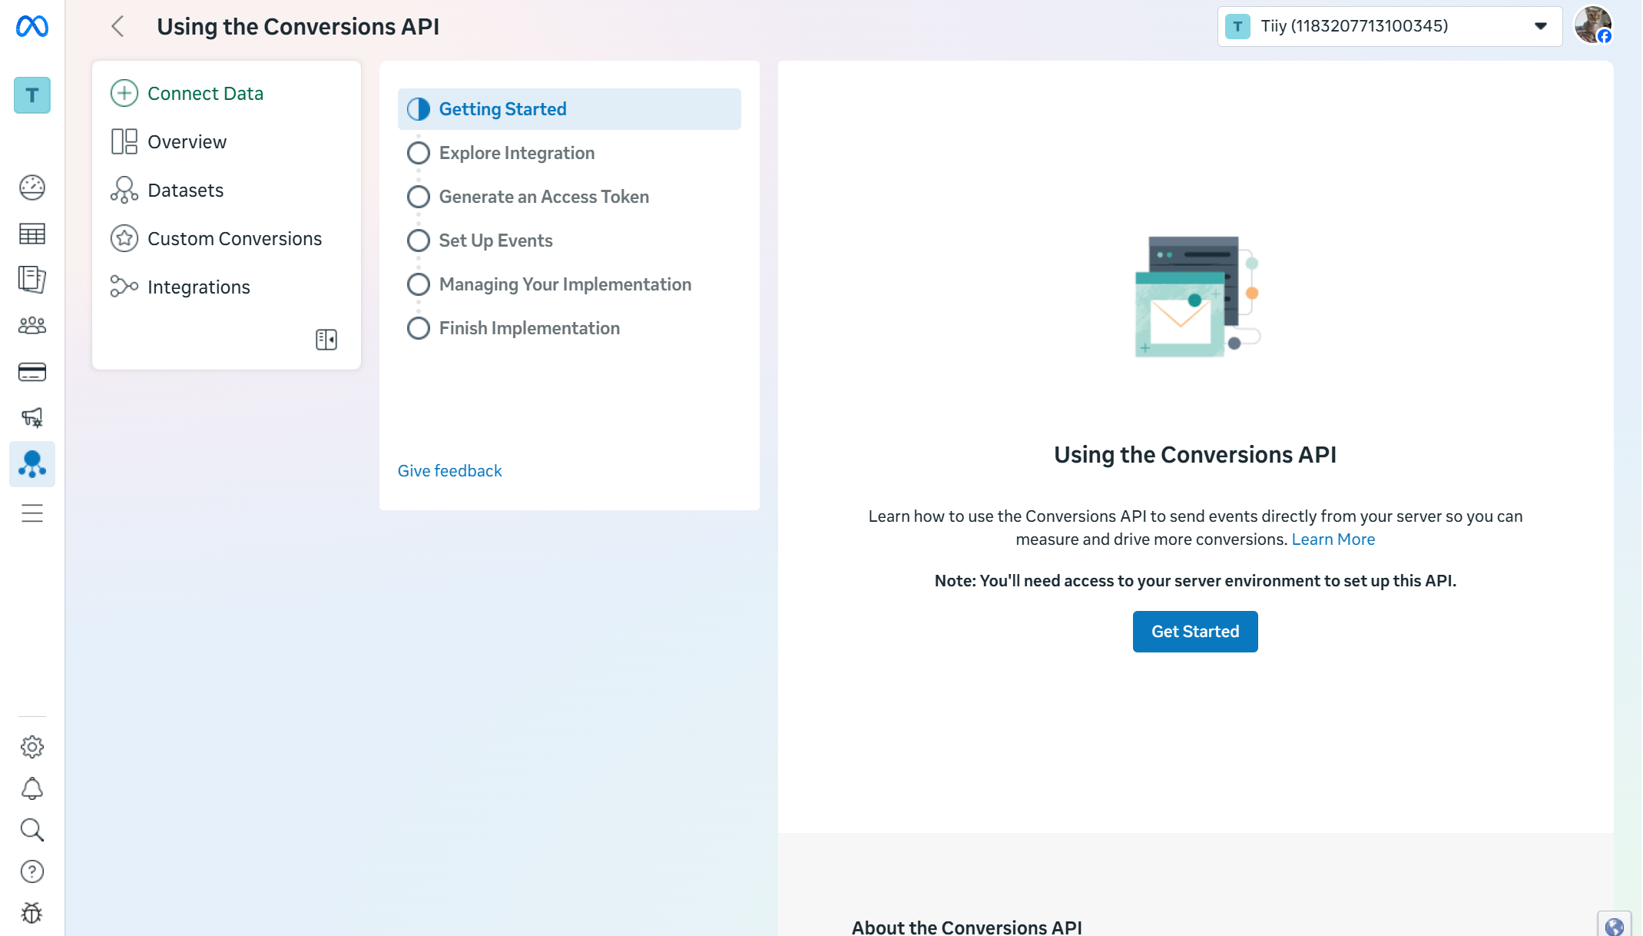
Task: Select the Explore Integration step circle
Action: [x=419, y=153]
